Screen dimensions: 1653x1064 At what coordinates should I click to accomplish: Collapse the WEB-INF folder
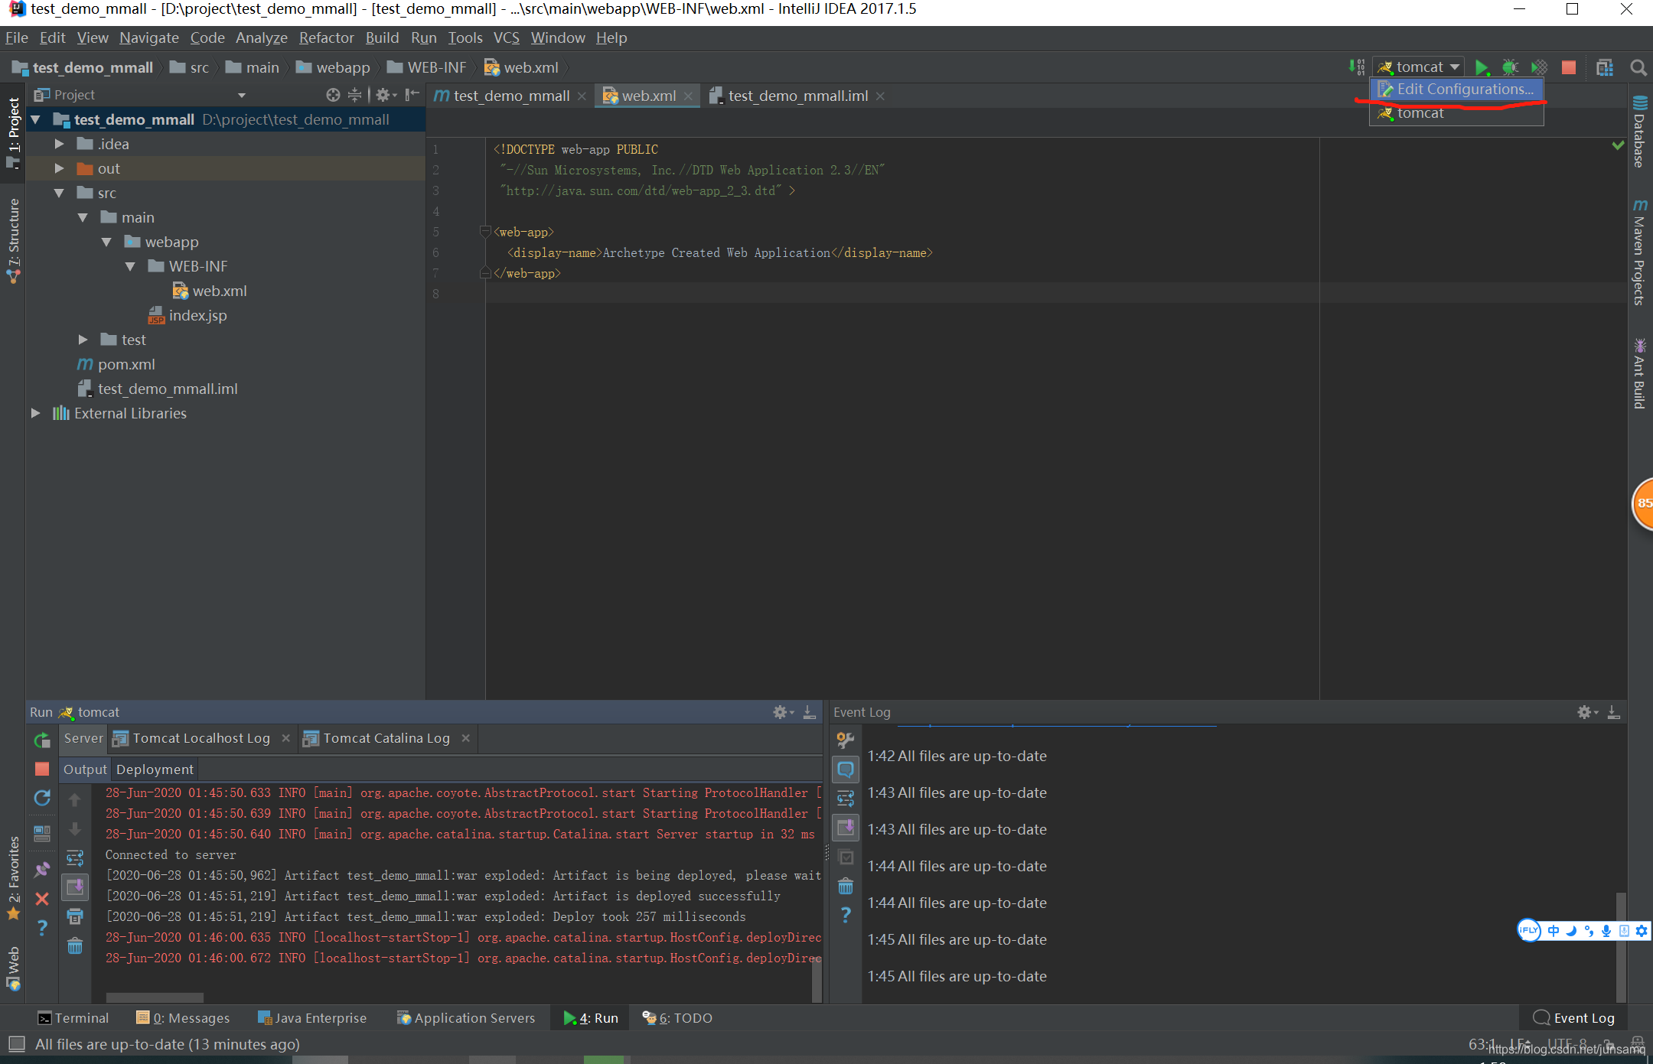click(x=130, y=267)
